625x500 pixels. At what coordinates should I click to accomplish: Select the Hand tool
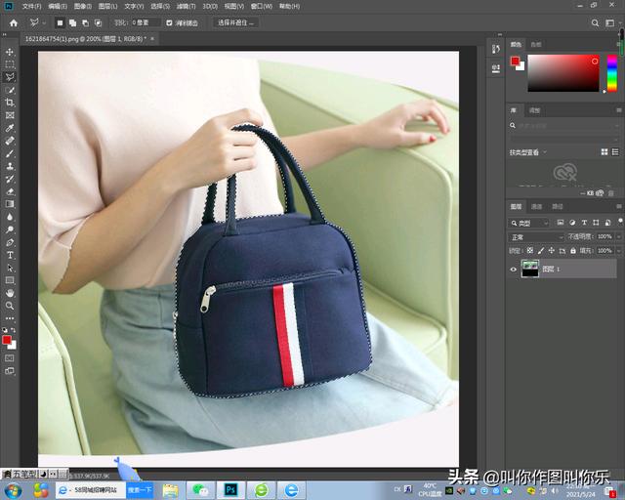coord(10,293)
